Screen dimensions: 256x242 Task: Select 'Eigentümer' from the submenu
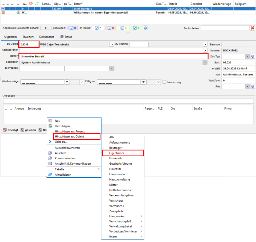pos(122,153)
